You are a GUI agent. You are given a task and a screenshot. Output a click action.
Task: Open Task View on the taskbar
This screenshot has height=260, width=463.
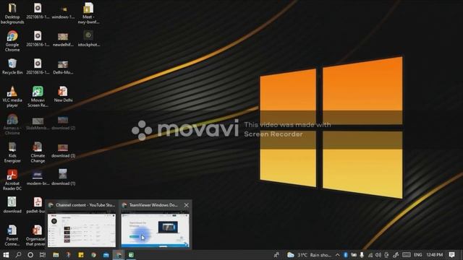pos(43,255)
